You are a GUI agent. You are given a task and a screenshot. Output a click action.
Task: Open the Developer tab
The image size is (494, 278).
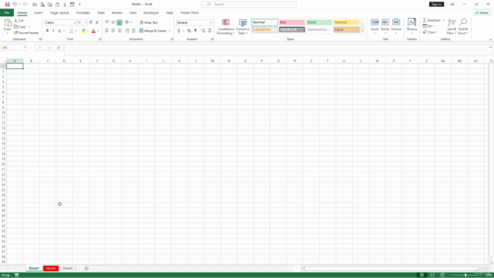click(151, 13)
